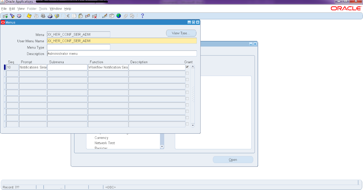The height and width of the screenshot is (190, 363).
Task: Click the Window Help question mark icon
Action: click(142, 16)
